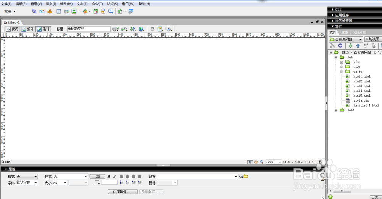Click the 页面属性... button
This screenshot has height=199, width=382.
coord(123,192)
